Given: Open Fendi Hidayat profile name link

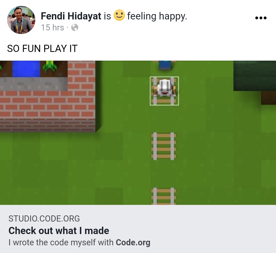Looking at the screenshot, I should coord(71,16).
